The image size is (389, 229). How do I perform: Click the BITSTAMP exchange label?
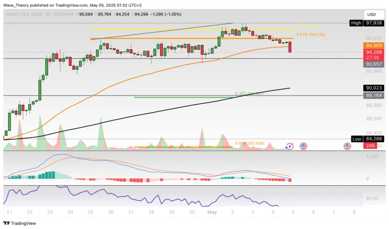64,14
